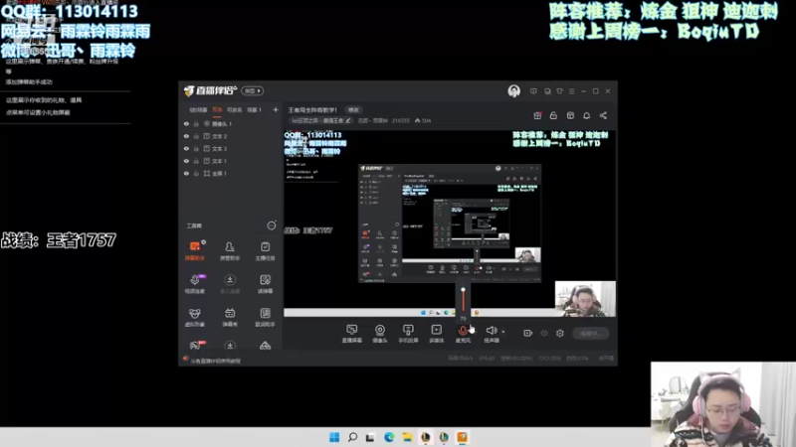796x447 pixels.
Task: Click the share icon in the room header
Action: coord(603,115)
